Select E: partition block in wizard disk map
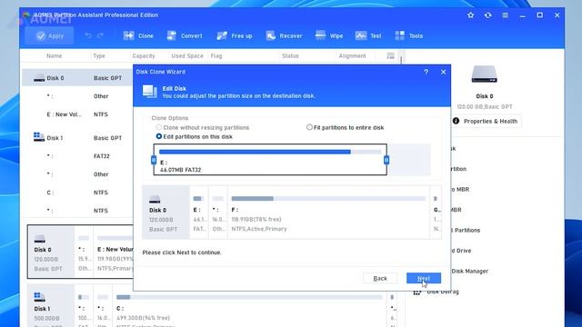This screenshot has width=582, height=327. coord(199,213)
